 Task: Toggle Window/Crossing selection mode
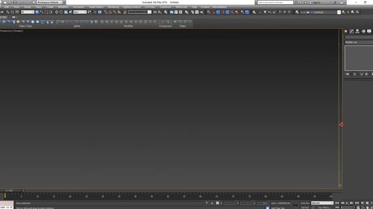tap(51, 12)
